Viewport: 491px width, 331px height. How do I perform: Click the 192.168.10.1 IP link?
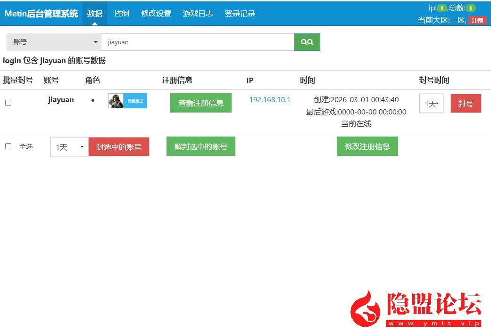(270, 100)
